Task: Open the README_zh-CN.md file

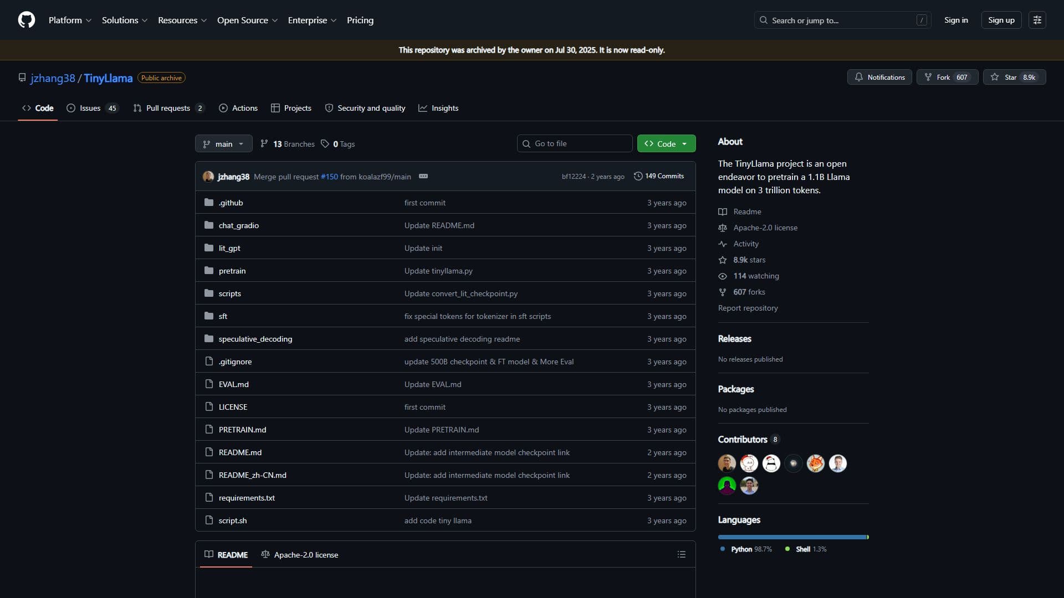Action: pyautogui.click(x=252, y=475)
